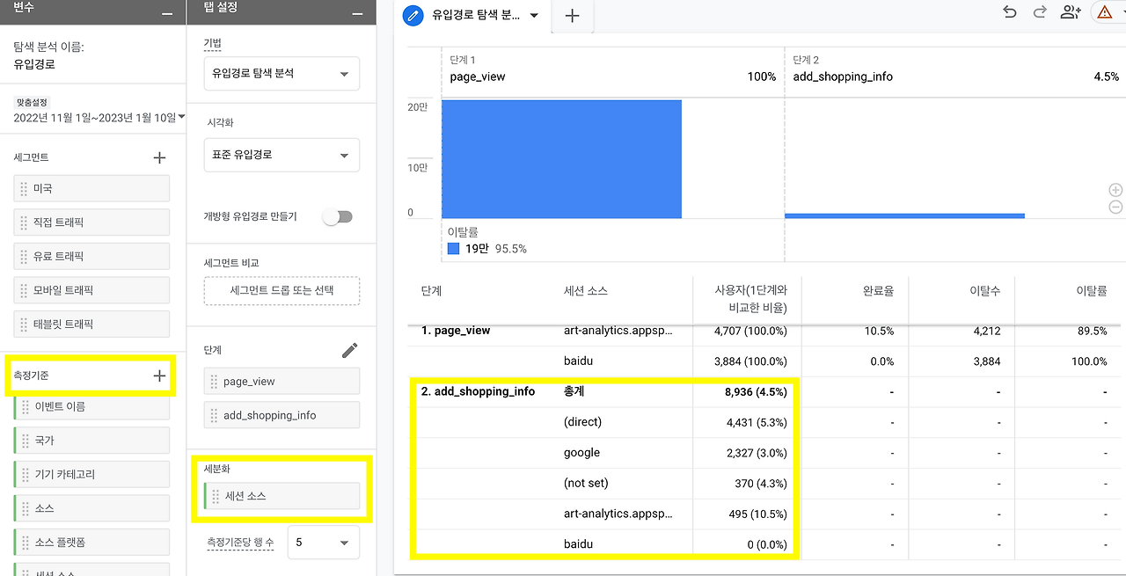This screenshot has width=1126, height=576.
Task: Toggle 개방형 유입경로 만들기 switch
Action: (337, 216)
